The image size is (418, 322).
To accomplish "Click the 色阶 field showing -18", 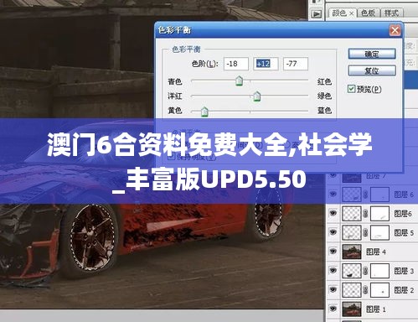I will (236, 64).
